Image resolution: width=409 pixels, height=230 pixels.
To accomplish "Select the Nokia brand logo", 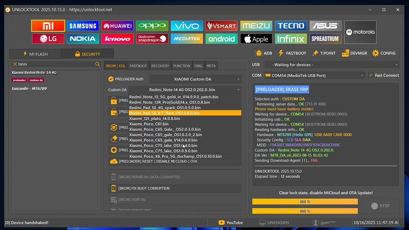I will [x=83, y=39].
